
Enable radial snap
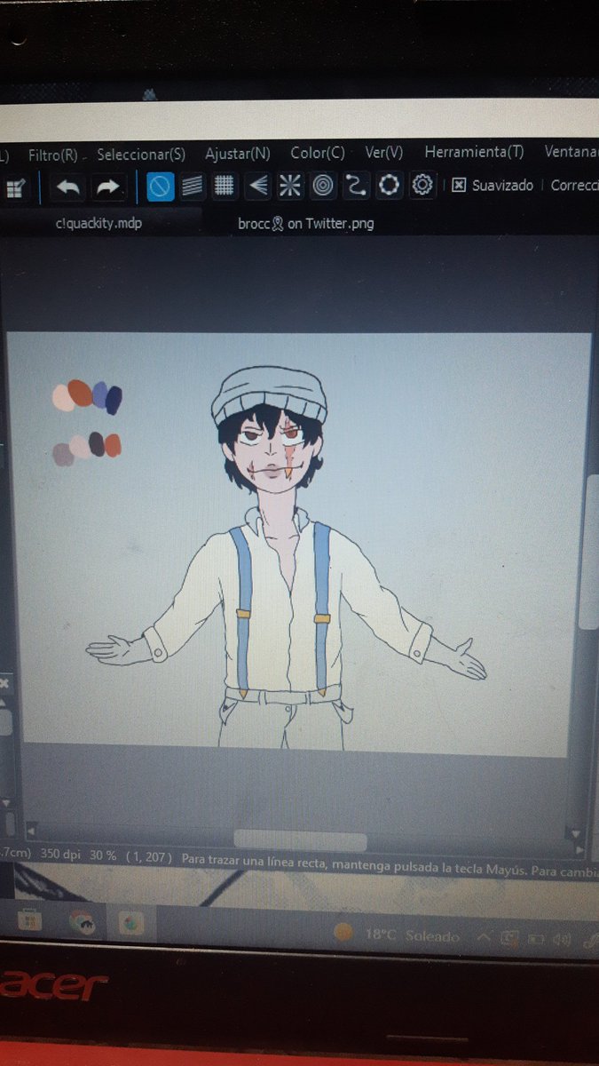pyautogui.click(x=290, y=186)
